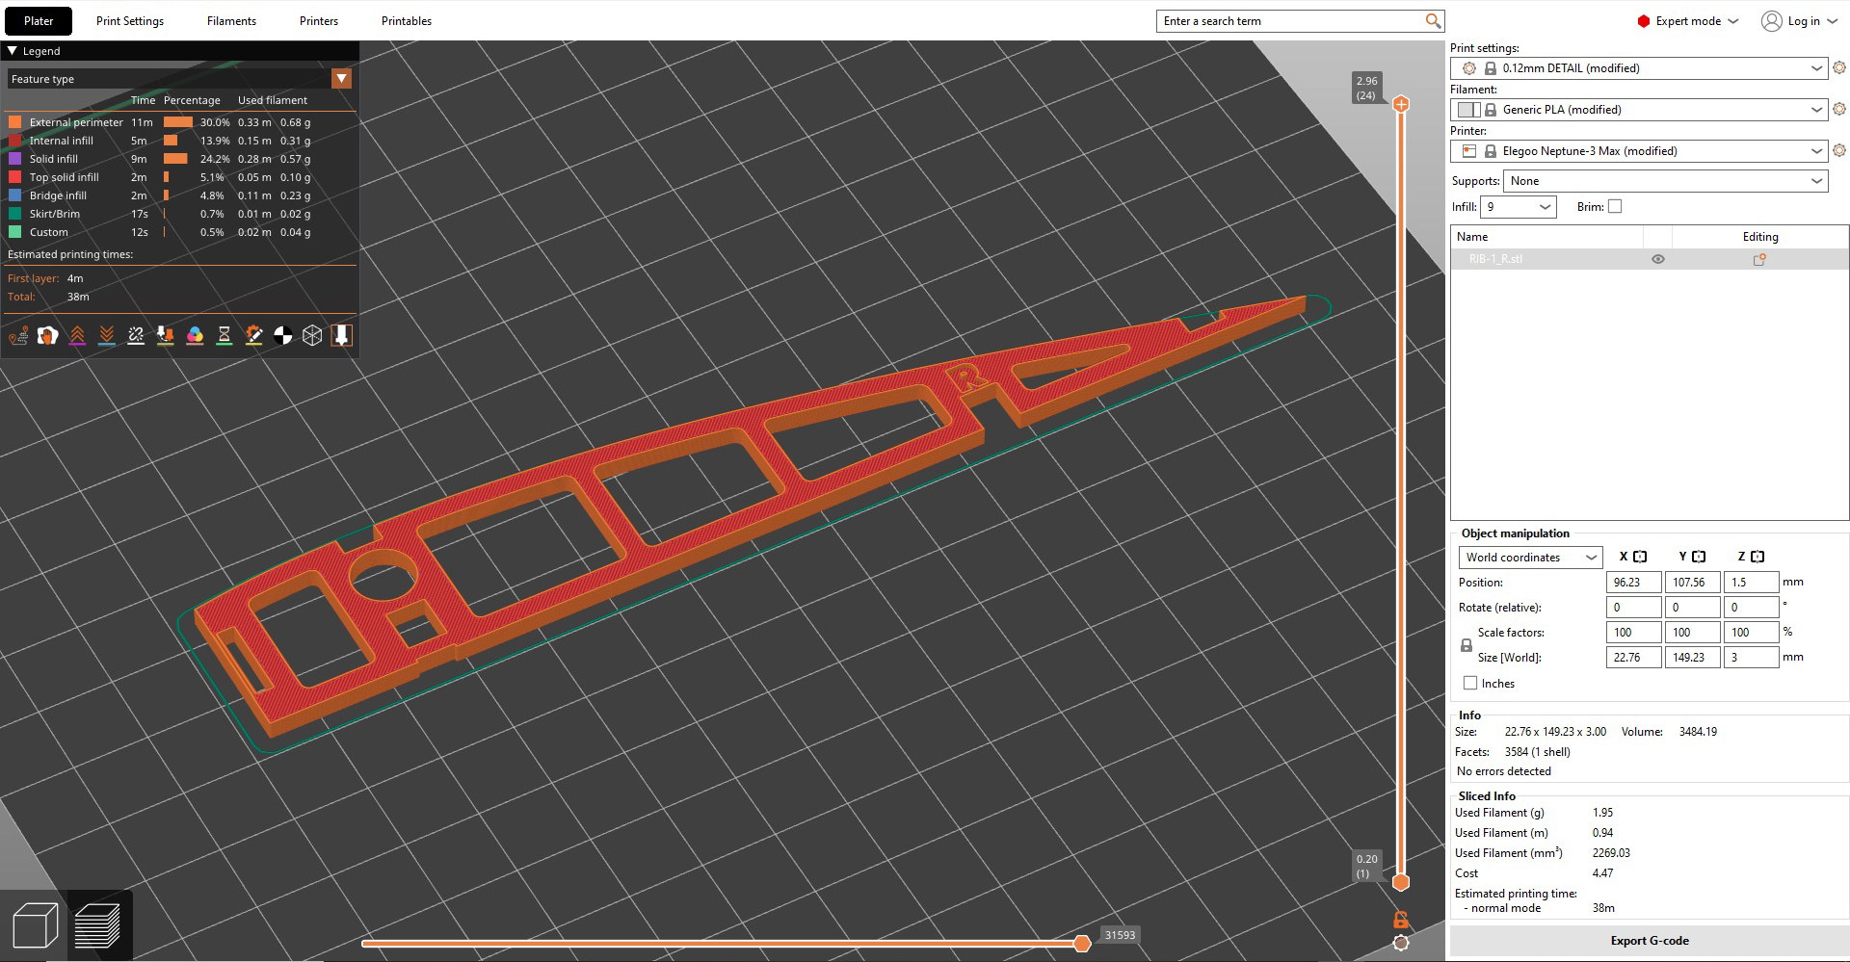Click the Log in user avatar icon
This screenshot has width=1850, height=962.
[1771, 21]
